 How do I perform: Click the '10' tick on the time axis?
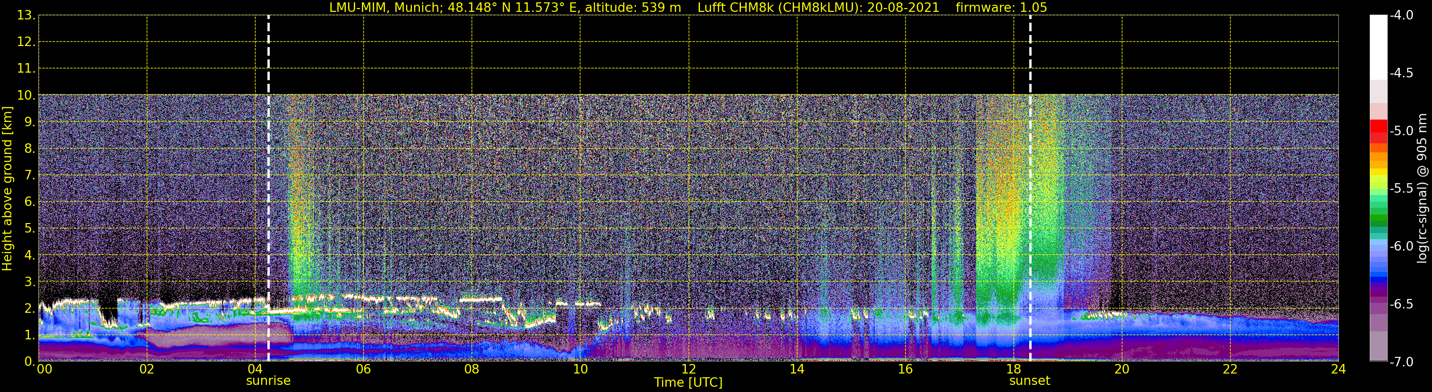pyautogui.click(x=580, y=369)
